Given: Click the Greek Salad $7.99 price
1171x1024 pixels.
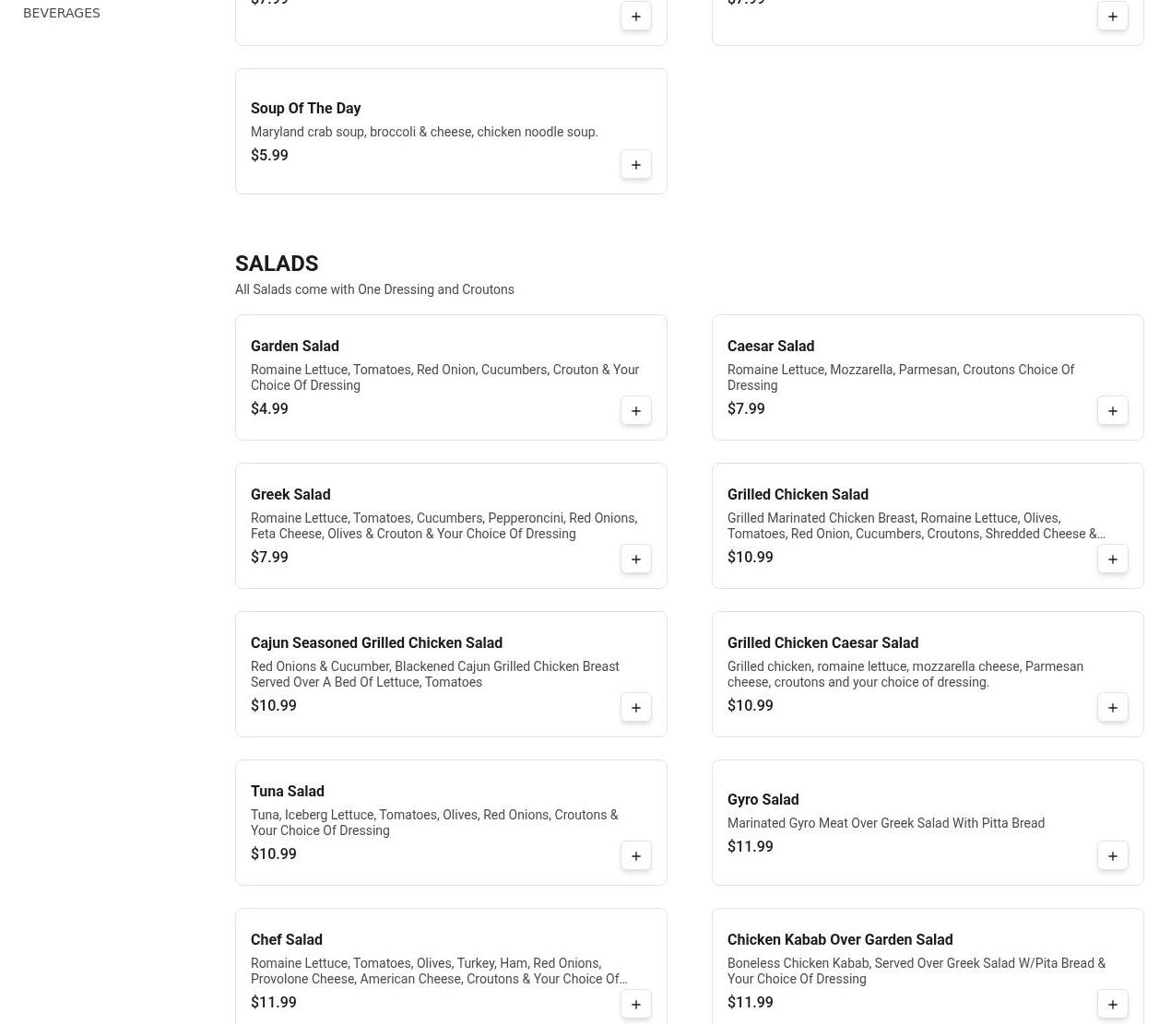Looking at the screenshot, I should pos(269,557).
